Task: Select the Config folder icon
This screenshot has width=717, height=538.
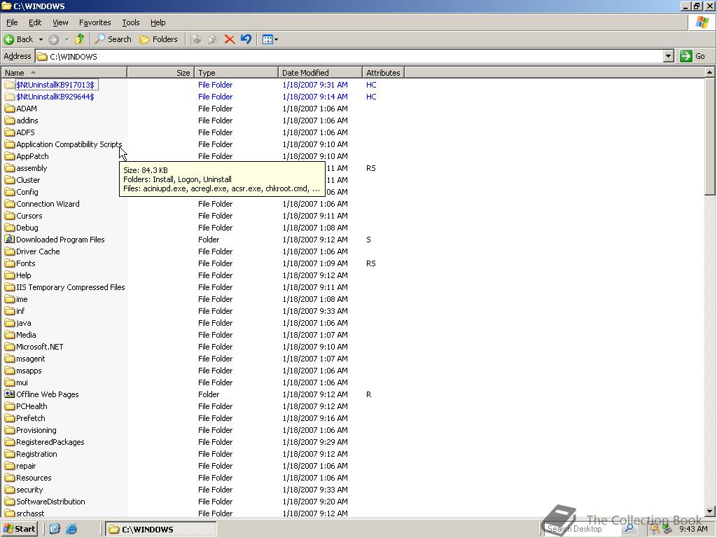Action: 10,192
